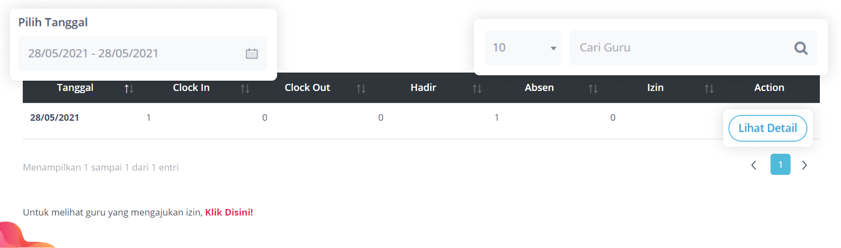
Task: Click the Hadir column header
Action: [x=423, y=88]
